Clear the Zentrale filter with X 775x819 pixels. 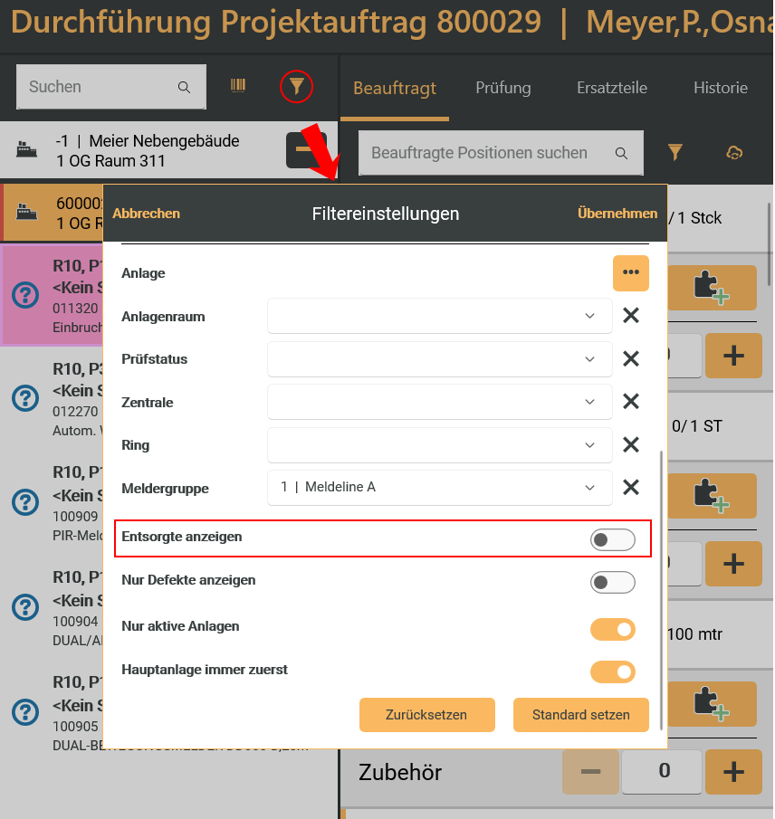click(631, 402)
